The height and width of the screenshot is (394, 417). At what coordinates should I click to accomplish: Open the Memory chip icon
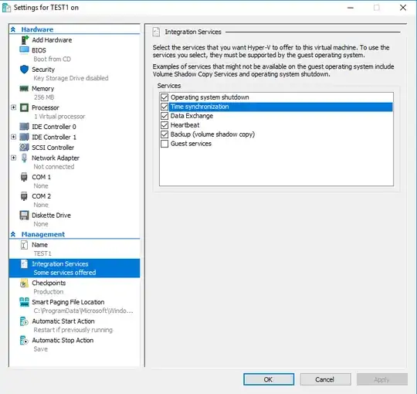tap(24, 89)
